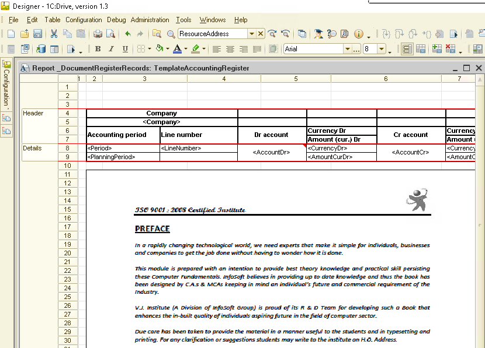Click the help topics book icon
This screenshot has height=348, width=485.
(x=345, y=34)
